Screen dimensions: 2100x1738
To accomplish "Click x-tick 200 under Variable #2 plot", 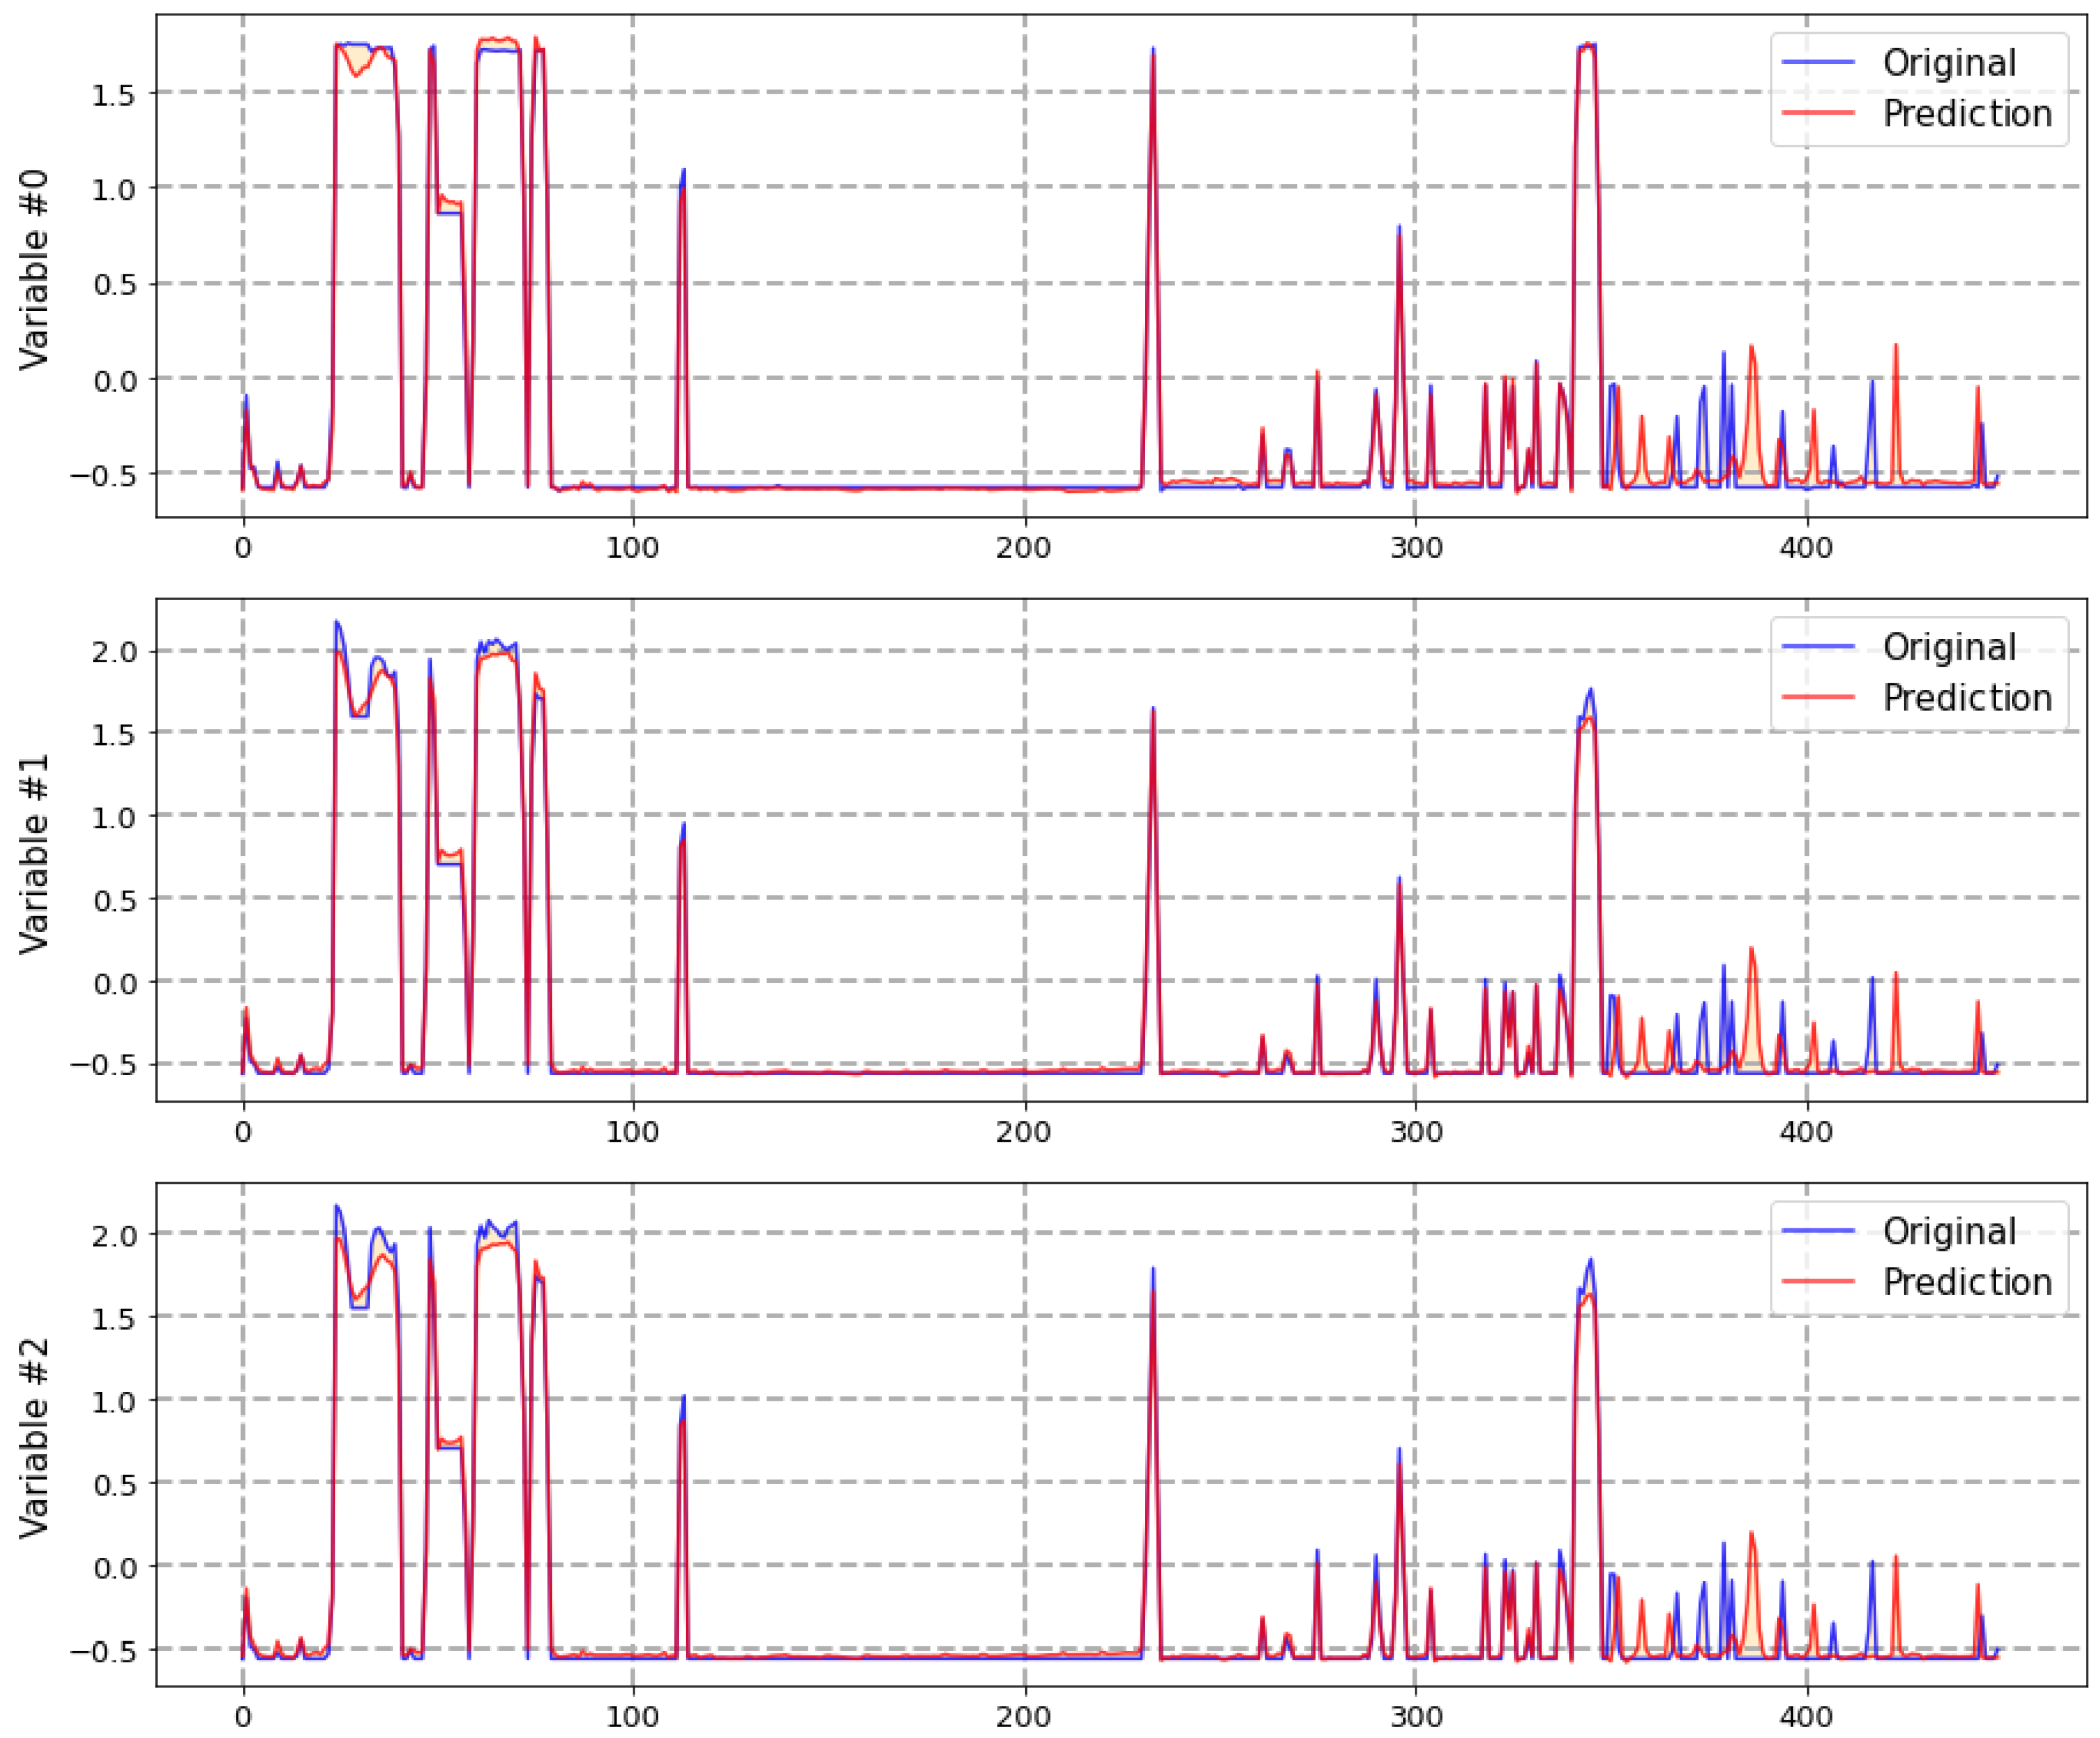I will pos(1024,1716).
